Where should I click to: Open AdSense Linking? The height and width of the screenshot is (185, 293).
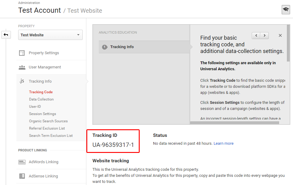tap(43, 176)
